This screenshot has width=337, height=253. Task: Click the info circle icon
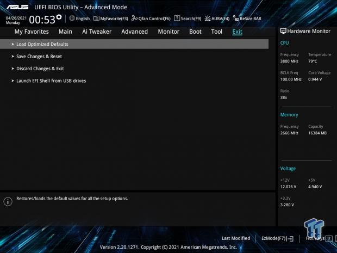[8, 201]
